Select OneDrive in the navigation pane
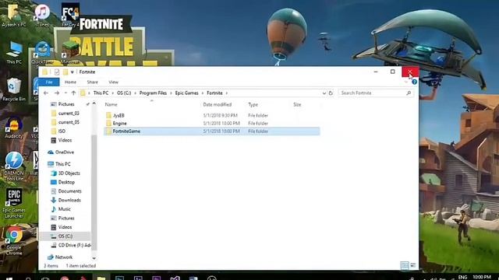Screen dimensions: 499x280 [64, 152]
